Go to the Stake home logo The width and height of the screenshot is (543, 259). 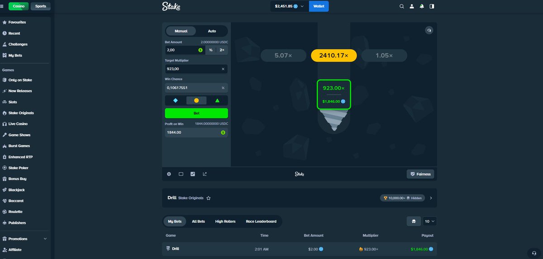[171, 6]
